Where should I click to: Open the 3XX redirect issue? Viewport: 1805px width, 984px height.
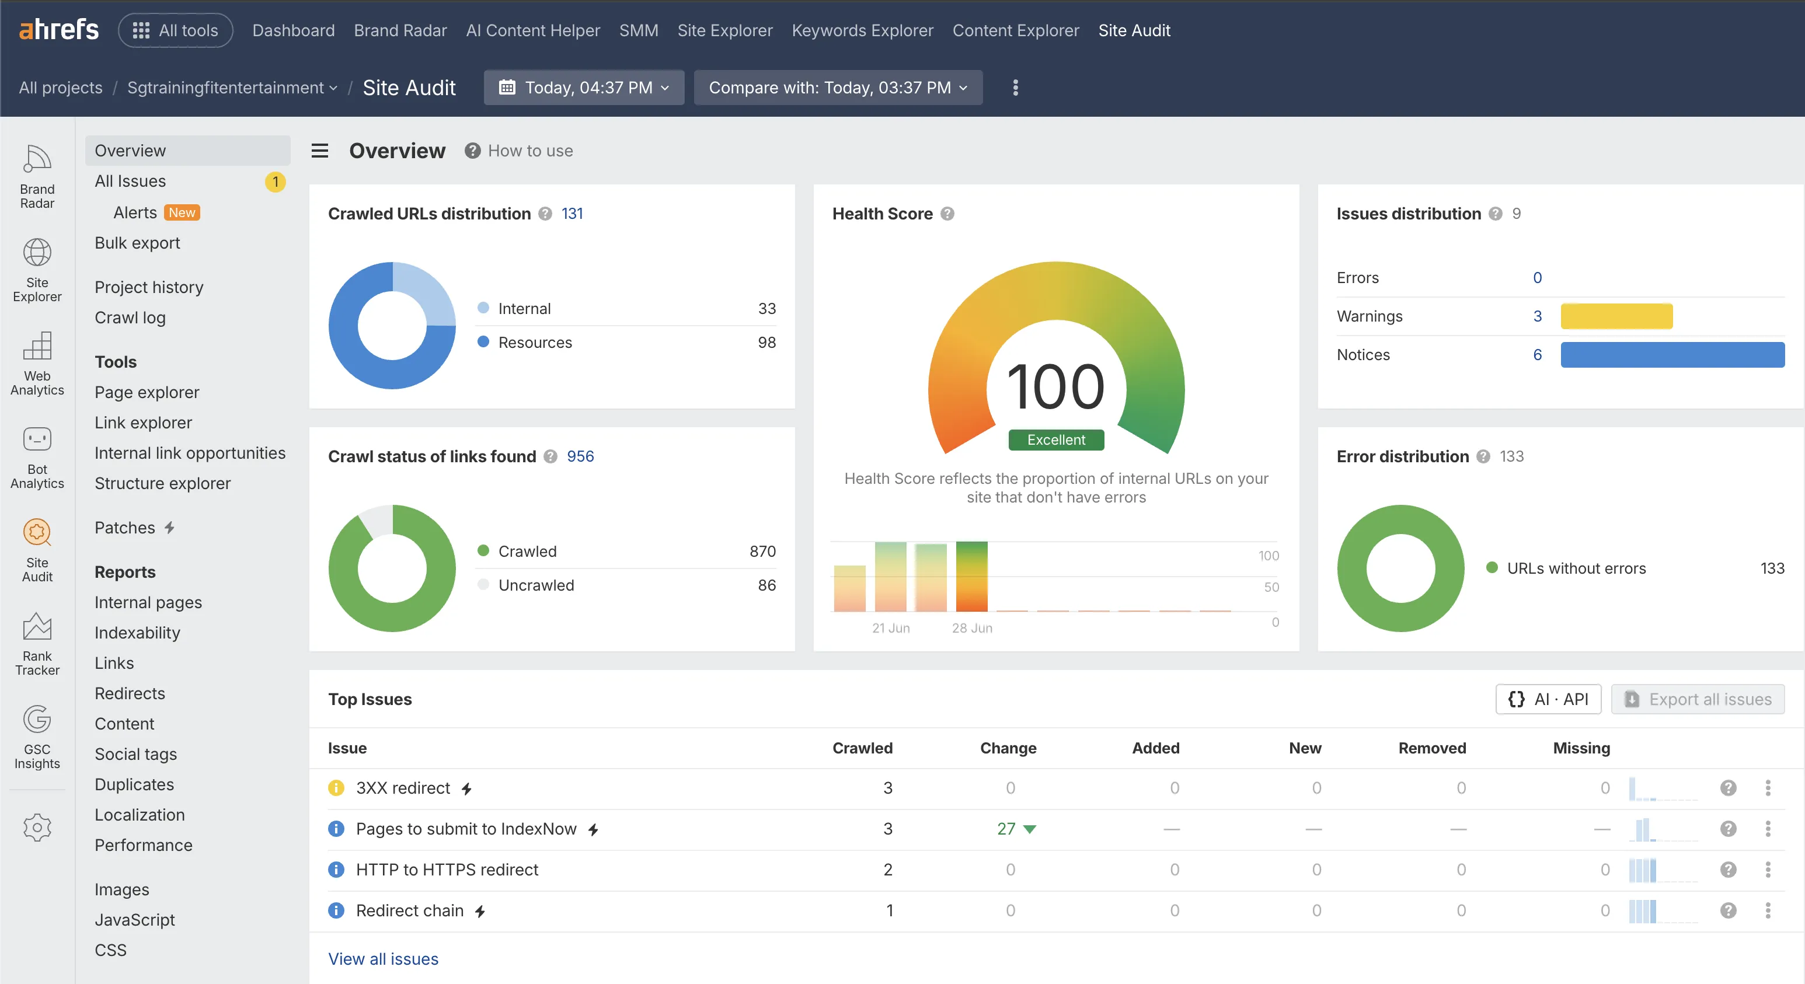tap(403, 788)
